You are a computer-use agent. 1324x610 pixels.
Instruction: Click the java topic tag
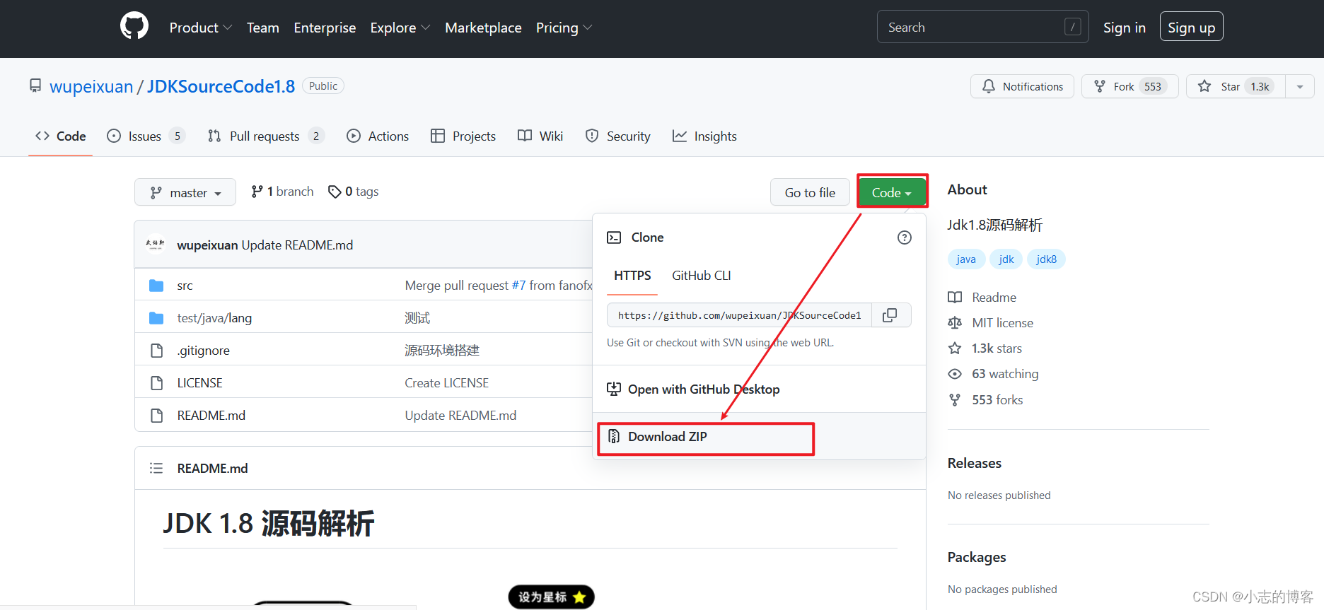pyautogui.click(x=965, y=259)
